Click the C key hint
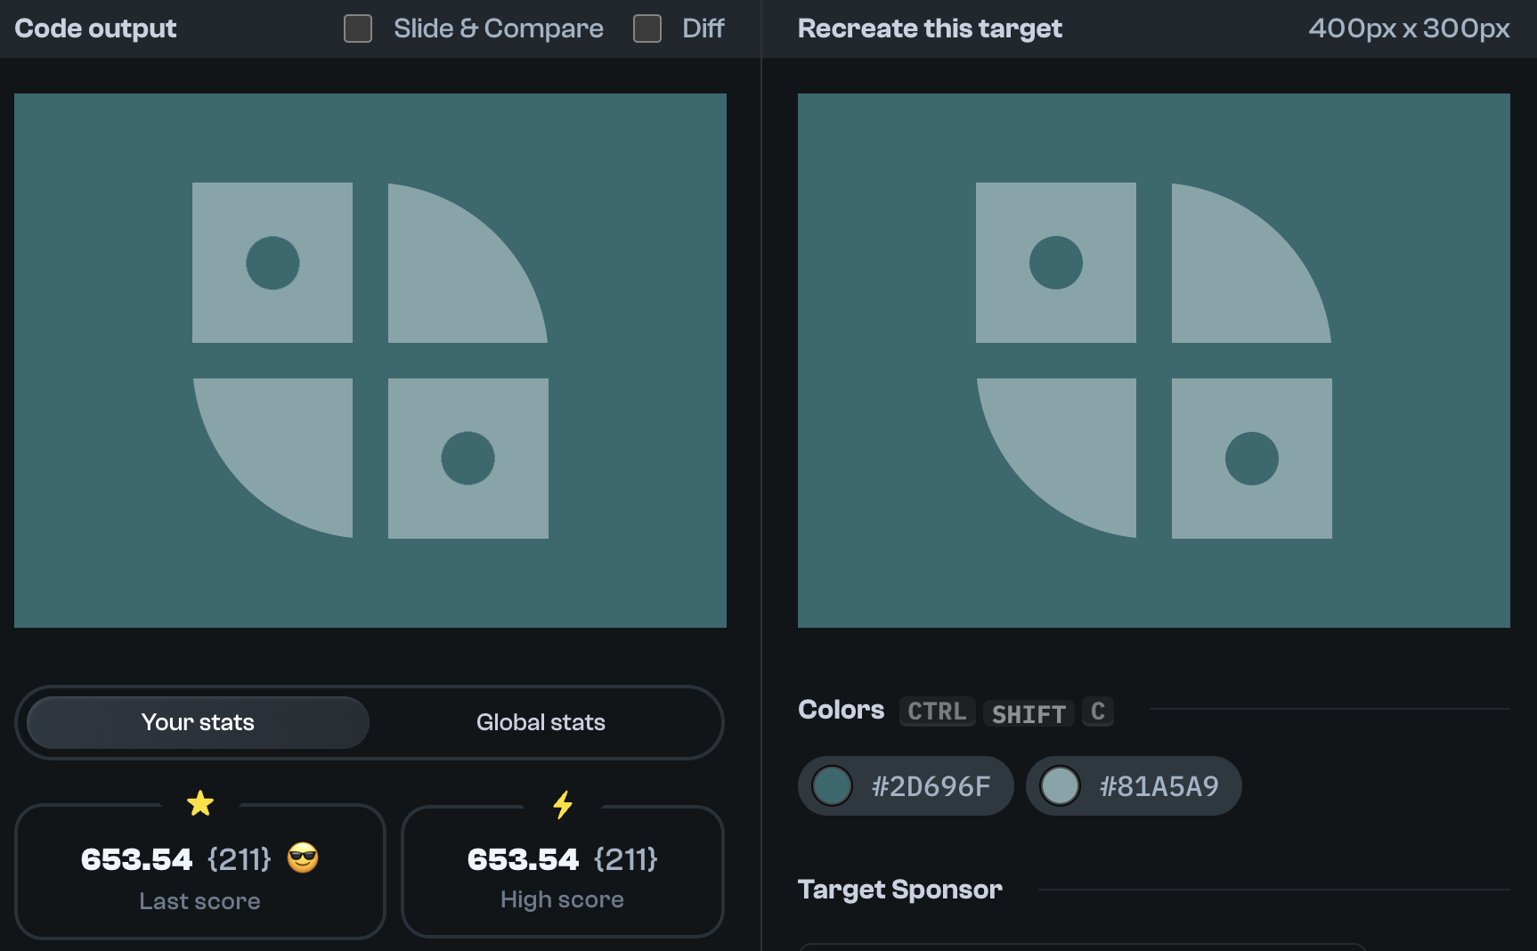 pyautogui.click(x=1098, y=711)
